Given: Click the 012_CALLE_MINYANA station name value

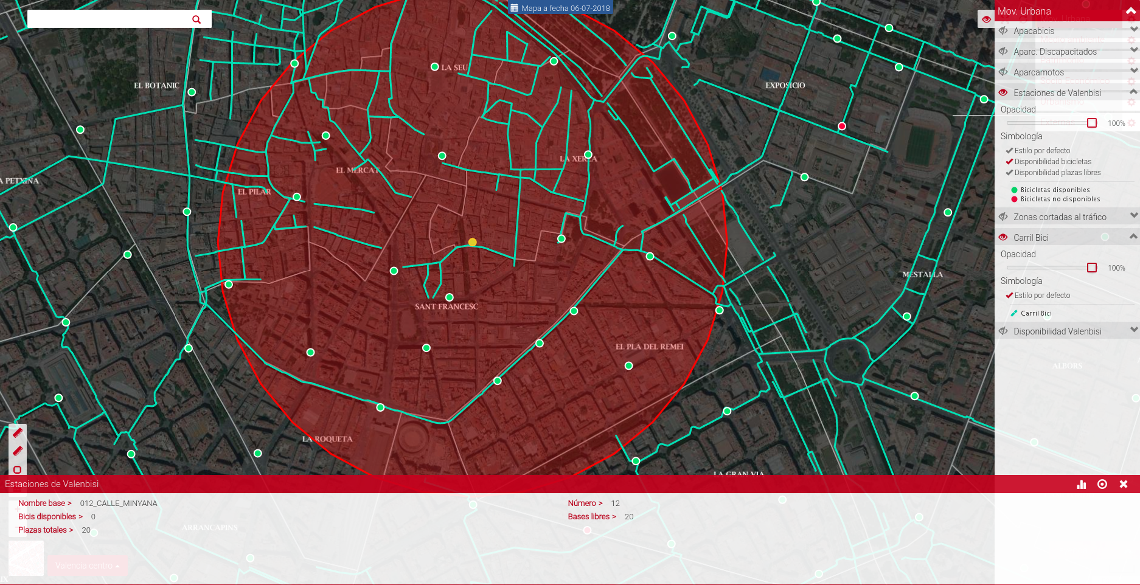Looking at the screenshot, I should (119, 503).
